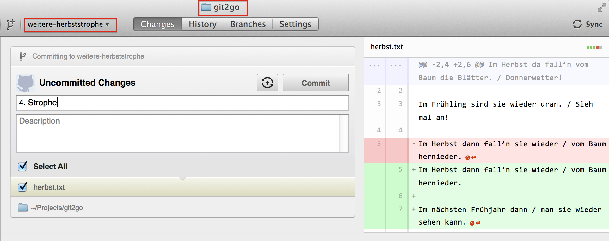Click into the Description text area
Viewport: 609px width, 241px height.
[x=178, y=133]
